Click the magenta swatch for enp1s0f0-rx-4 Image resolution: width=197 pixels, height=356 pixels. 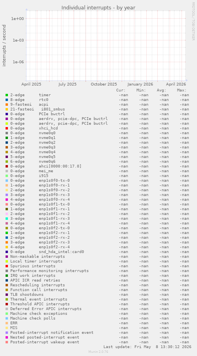(x=7, y=200)
